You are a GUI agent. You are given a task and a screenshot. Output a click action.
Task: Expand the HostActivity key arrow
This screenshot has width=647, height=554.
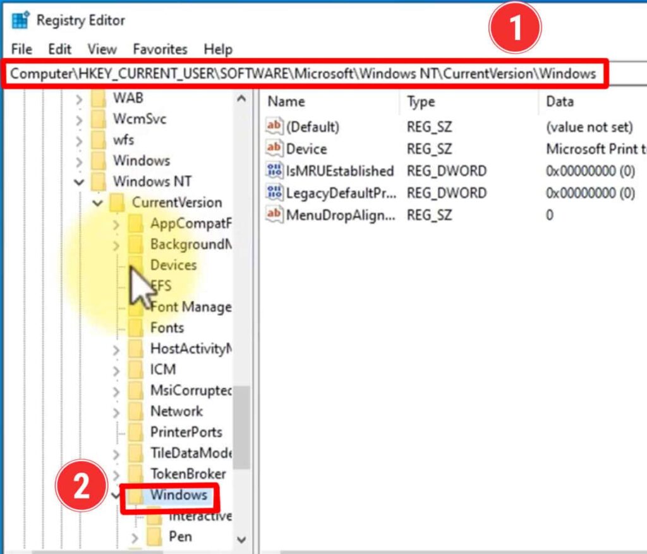pyautogui.click(x=116, y=349)
